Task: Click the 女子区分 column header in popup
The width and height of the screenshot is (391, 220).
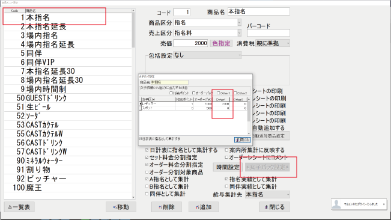Action: 159,99
